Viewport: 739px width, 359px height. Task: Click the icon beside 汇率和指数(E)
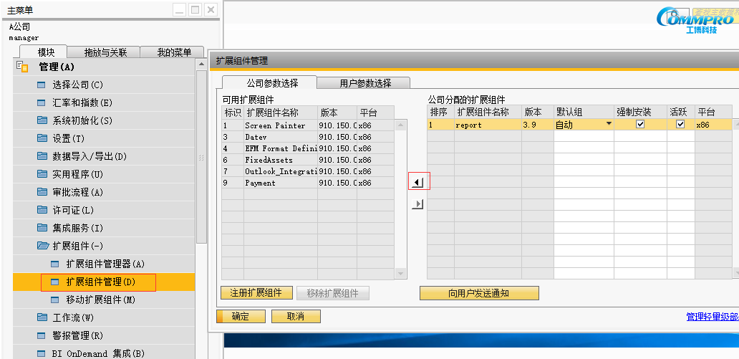tap(42, 103)
